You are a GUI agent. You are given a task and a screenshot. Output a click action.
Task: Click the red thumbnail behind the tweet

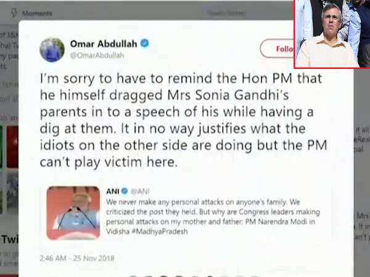pyautogui.click(x=12, y=147)
